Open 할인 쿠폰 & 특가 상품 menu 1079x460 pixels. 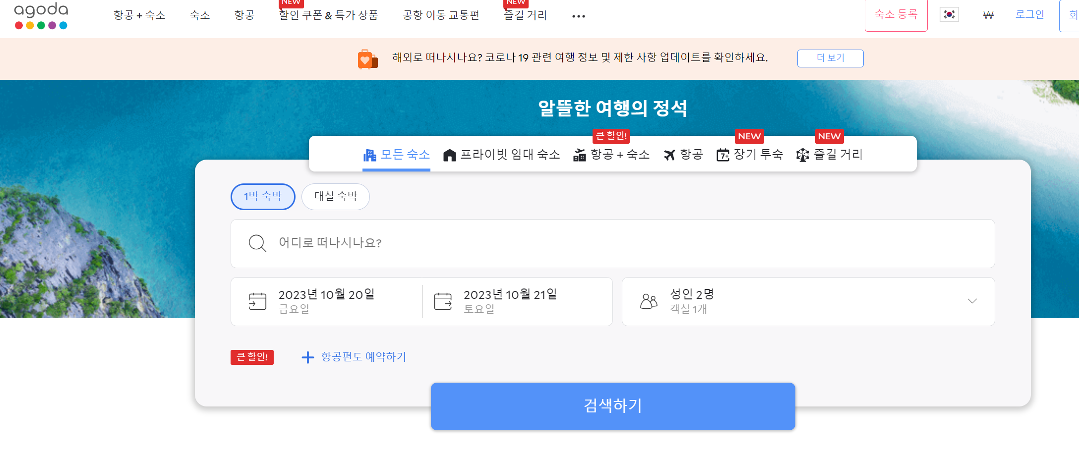click(x=329, y=15)
